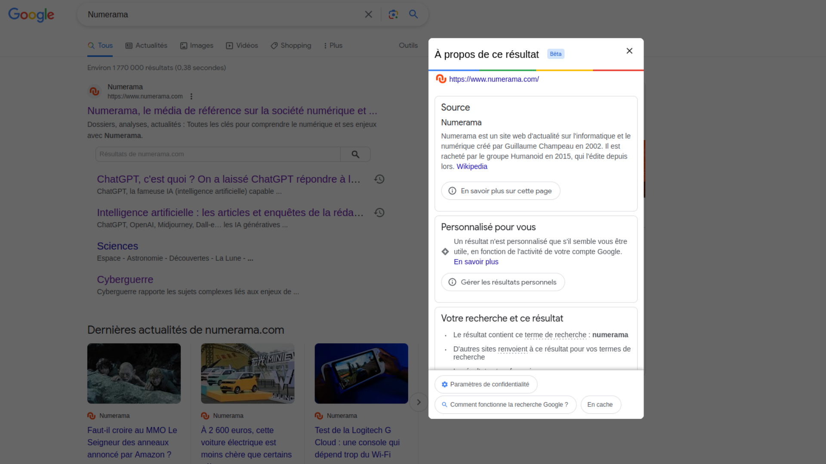Open 'Test de la Logitech G Cloud' headline
The width and height of the screenshot is (826, 464).
tap(357, 443)
